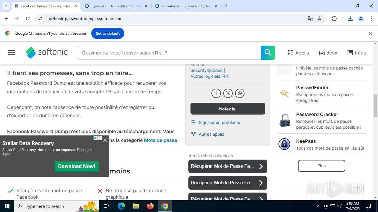The width and height of the screenshot is (378, 212).
Task: Open the Jeux menu
Action: 328,53
